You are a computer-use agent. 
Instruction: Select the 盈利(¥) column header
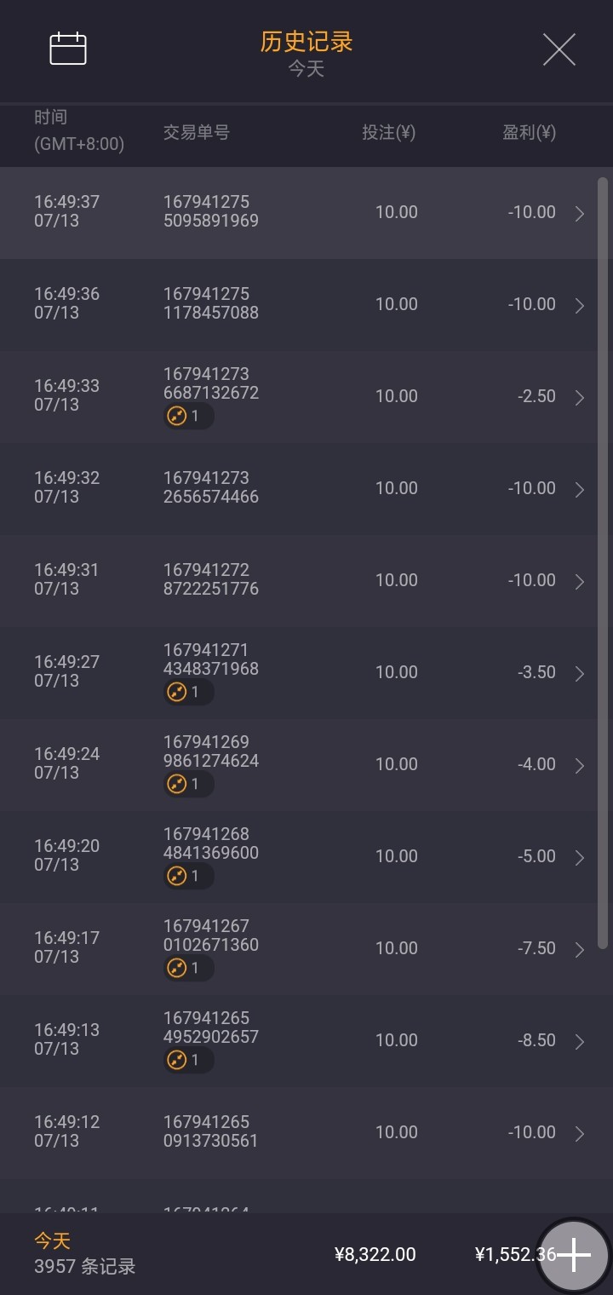529,133
